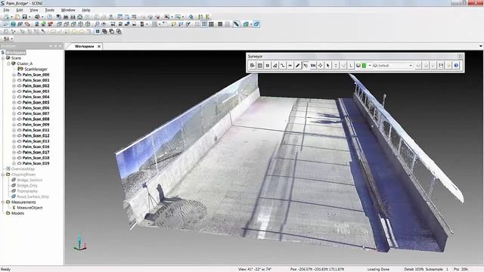
Task: Collapse the Scans folder node
Action: click(3, 58)
